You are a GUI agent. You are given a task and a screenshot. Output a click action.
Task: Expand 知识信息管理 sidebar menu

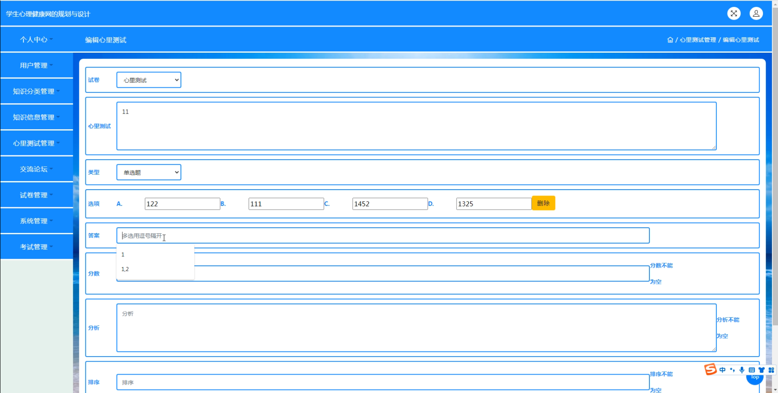[36, 117]
